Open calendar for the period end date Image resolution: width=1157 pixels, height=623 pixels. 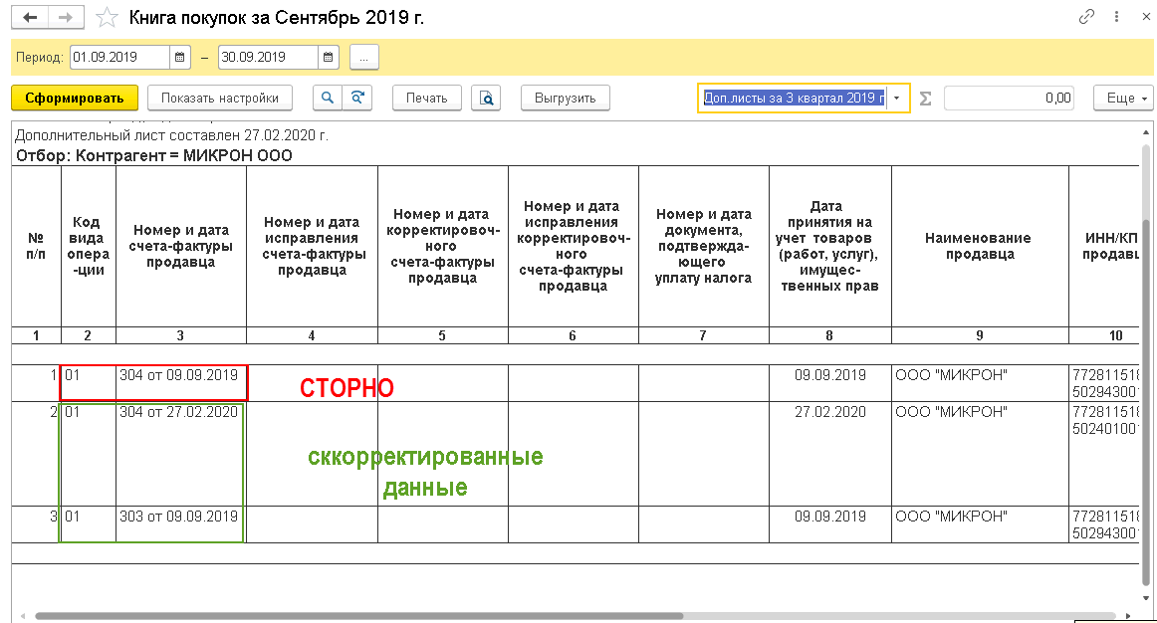329,57
